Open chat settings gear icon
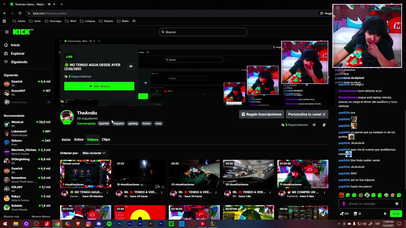The image size is (406, 228). pyautogui.click(x=385, y=214)
